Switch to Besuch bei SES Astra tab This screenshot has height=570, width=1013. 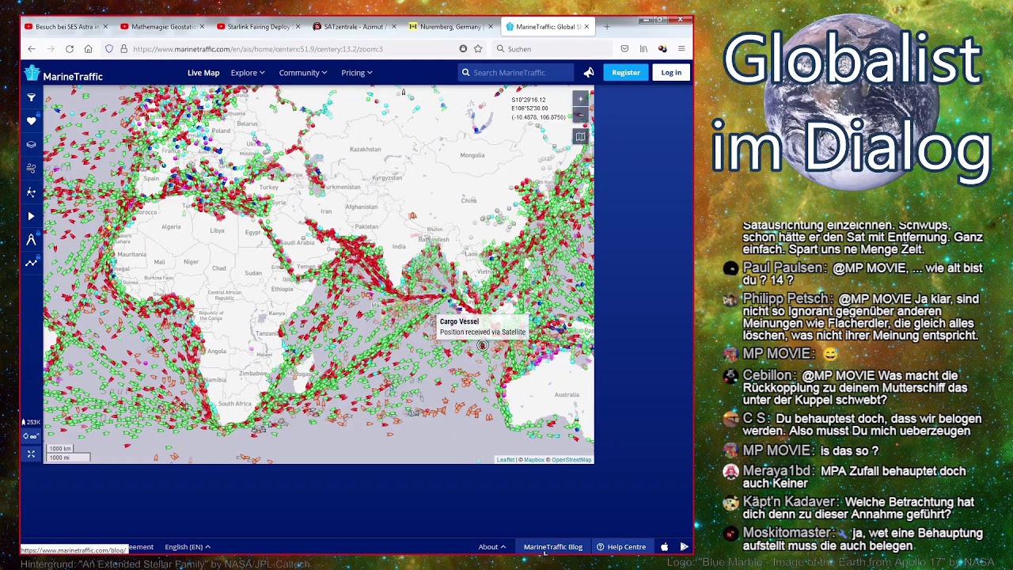(x=66, y=27)
